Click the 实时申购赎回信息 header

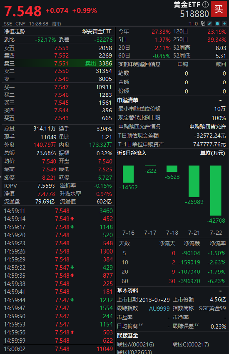point(139,64)
